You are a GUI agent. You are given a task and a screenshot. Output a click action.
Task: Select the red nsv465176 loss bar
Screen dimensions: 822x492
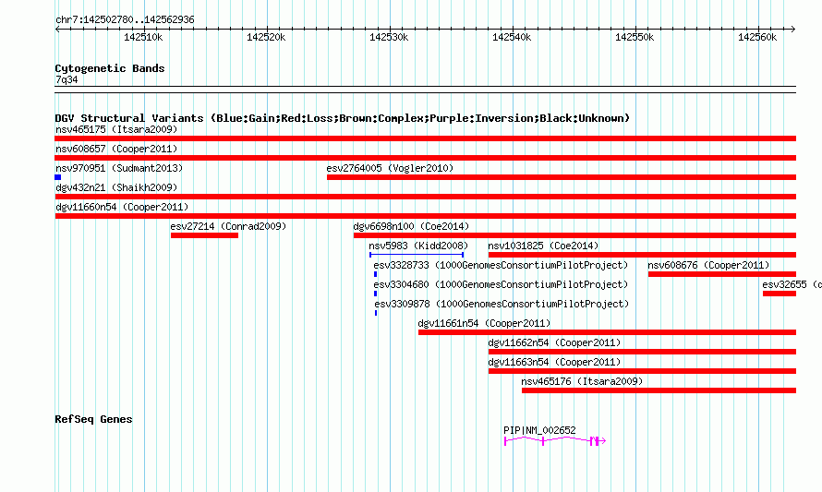point(659,390)
